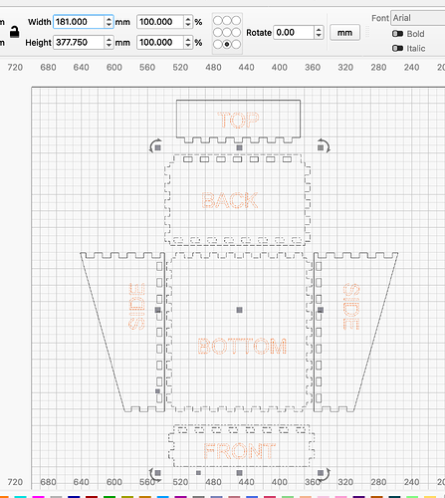The image size is (445, 498).
Task: Enable the Italic font toggle
Action: (397, 48)
